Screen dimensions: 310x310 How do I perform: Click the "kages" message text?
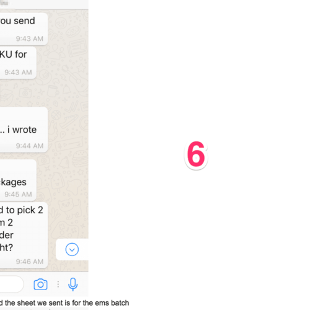13,182
